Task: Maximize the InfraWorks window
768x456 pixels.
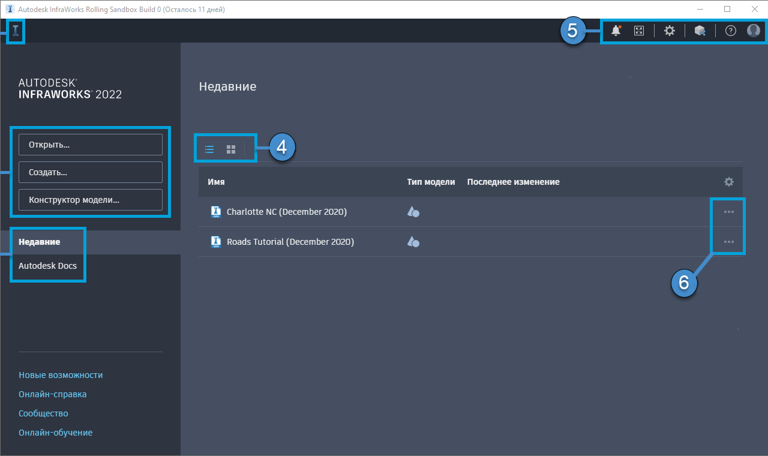Action: tap(727, 9)
